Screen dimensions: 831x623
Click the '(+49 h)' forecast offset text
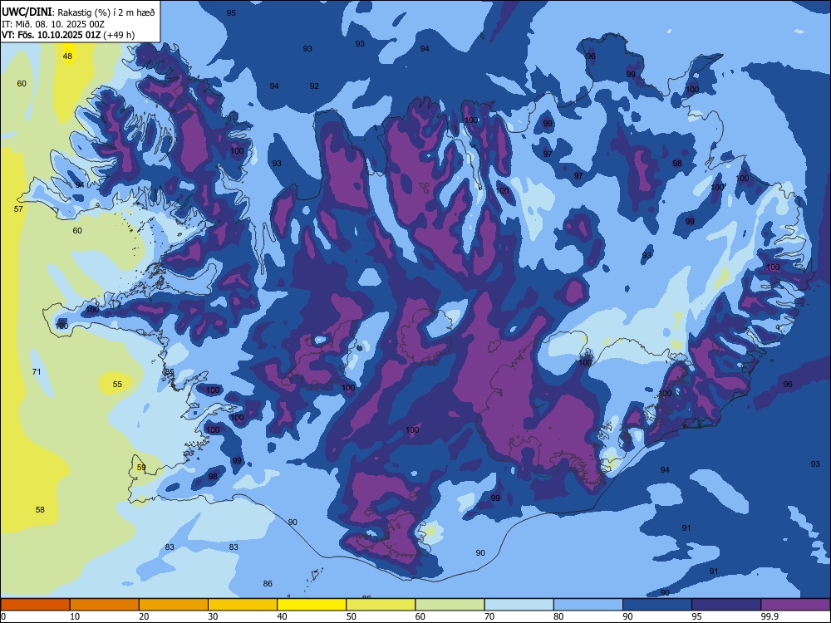tap(119, 35)
